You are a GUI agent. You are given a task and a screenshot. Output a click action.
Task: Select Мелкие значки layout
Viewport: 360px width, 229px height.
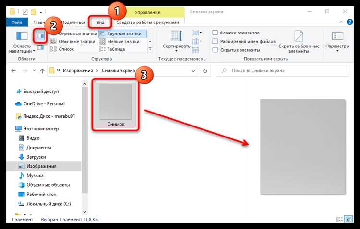120,42
